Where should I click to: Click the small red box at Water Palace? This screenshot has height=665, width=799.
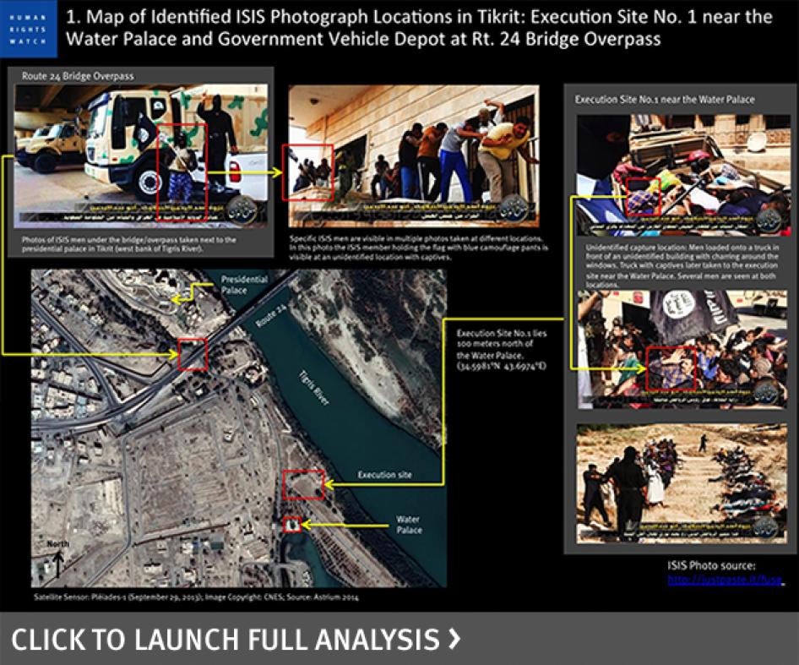pyautogui.click(x=292, y=524)
